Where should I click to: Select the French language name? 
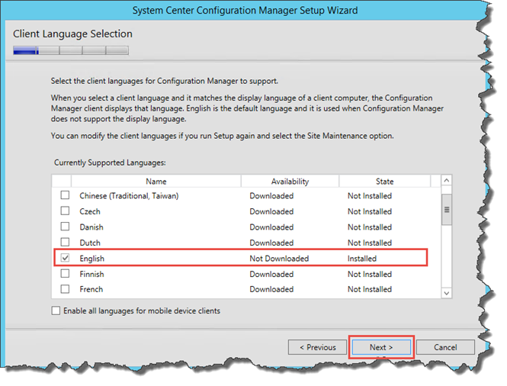91,289
